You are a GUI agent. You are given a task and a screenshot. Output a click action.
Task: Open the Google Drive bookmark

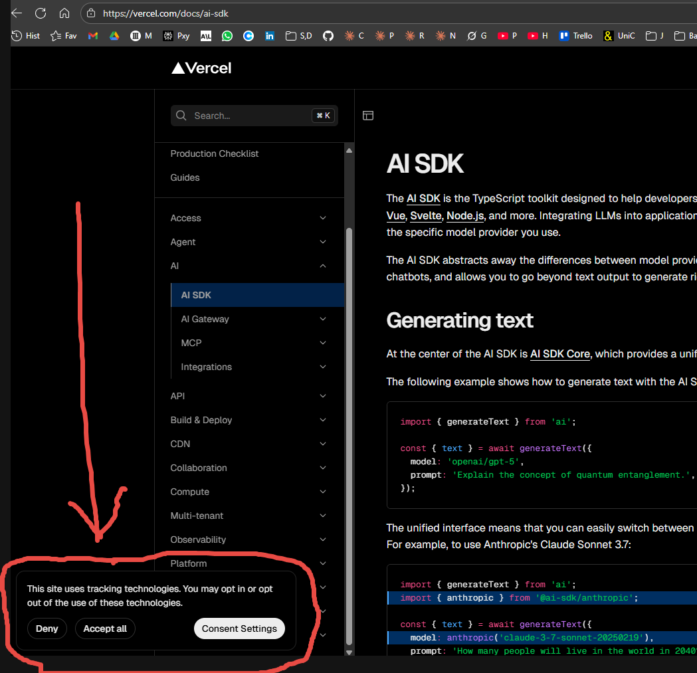point(114,36)
